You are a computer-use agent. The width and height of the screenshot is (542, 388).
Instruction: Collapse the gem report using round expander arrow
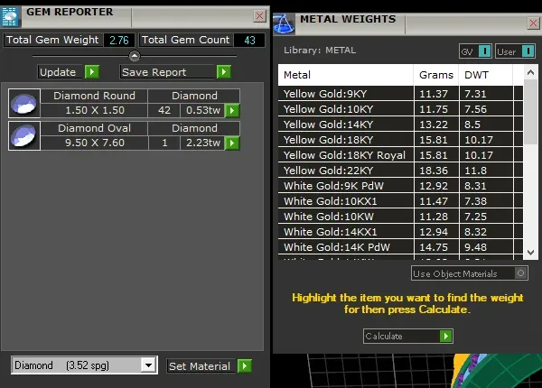tap(134, 56)
